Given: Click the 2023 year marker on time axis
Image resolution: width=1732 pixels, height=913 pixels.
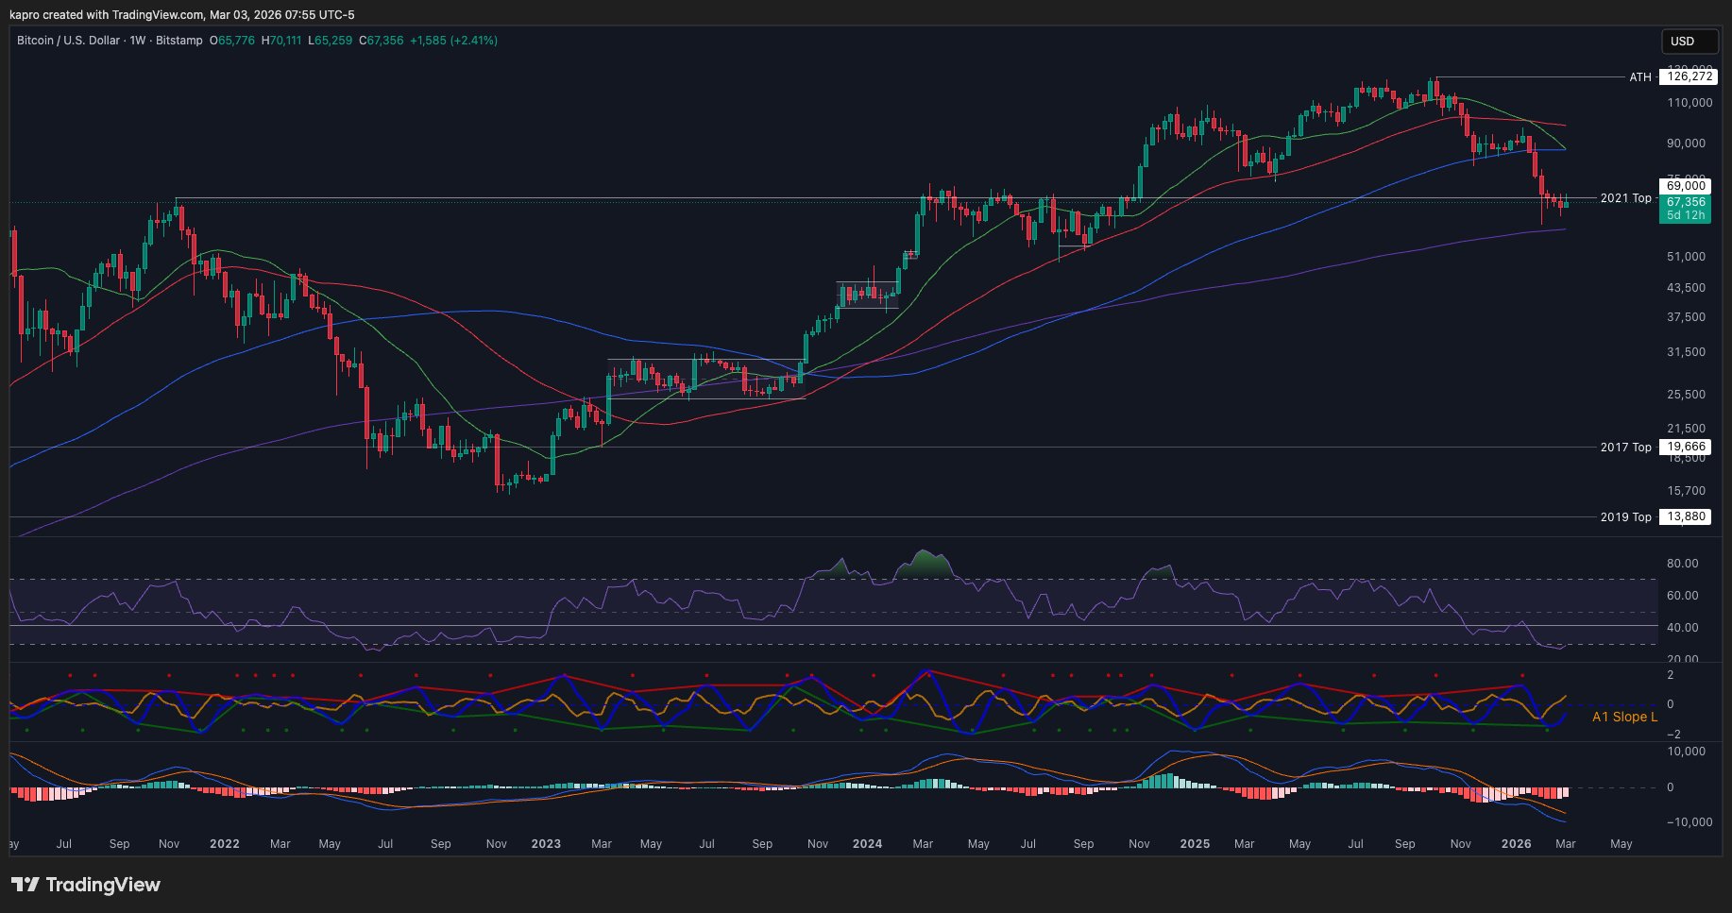Looking at the screenshot, I should tap(546, 844).
